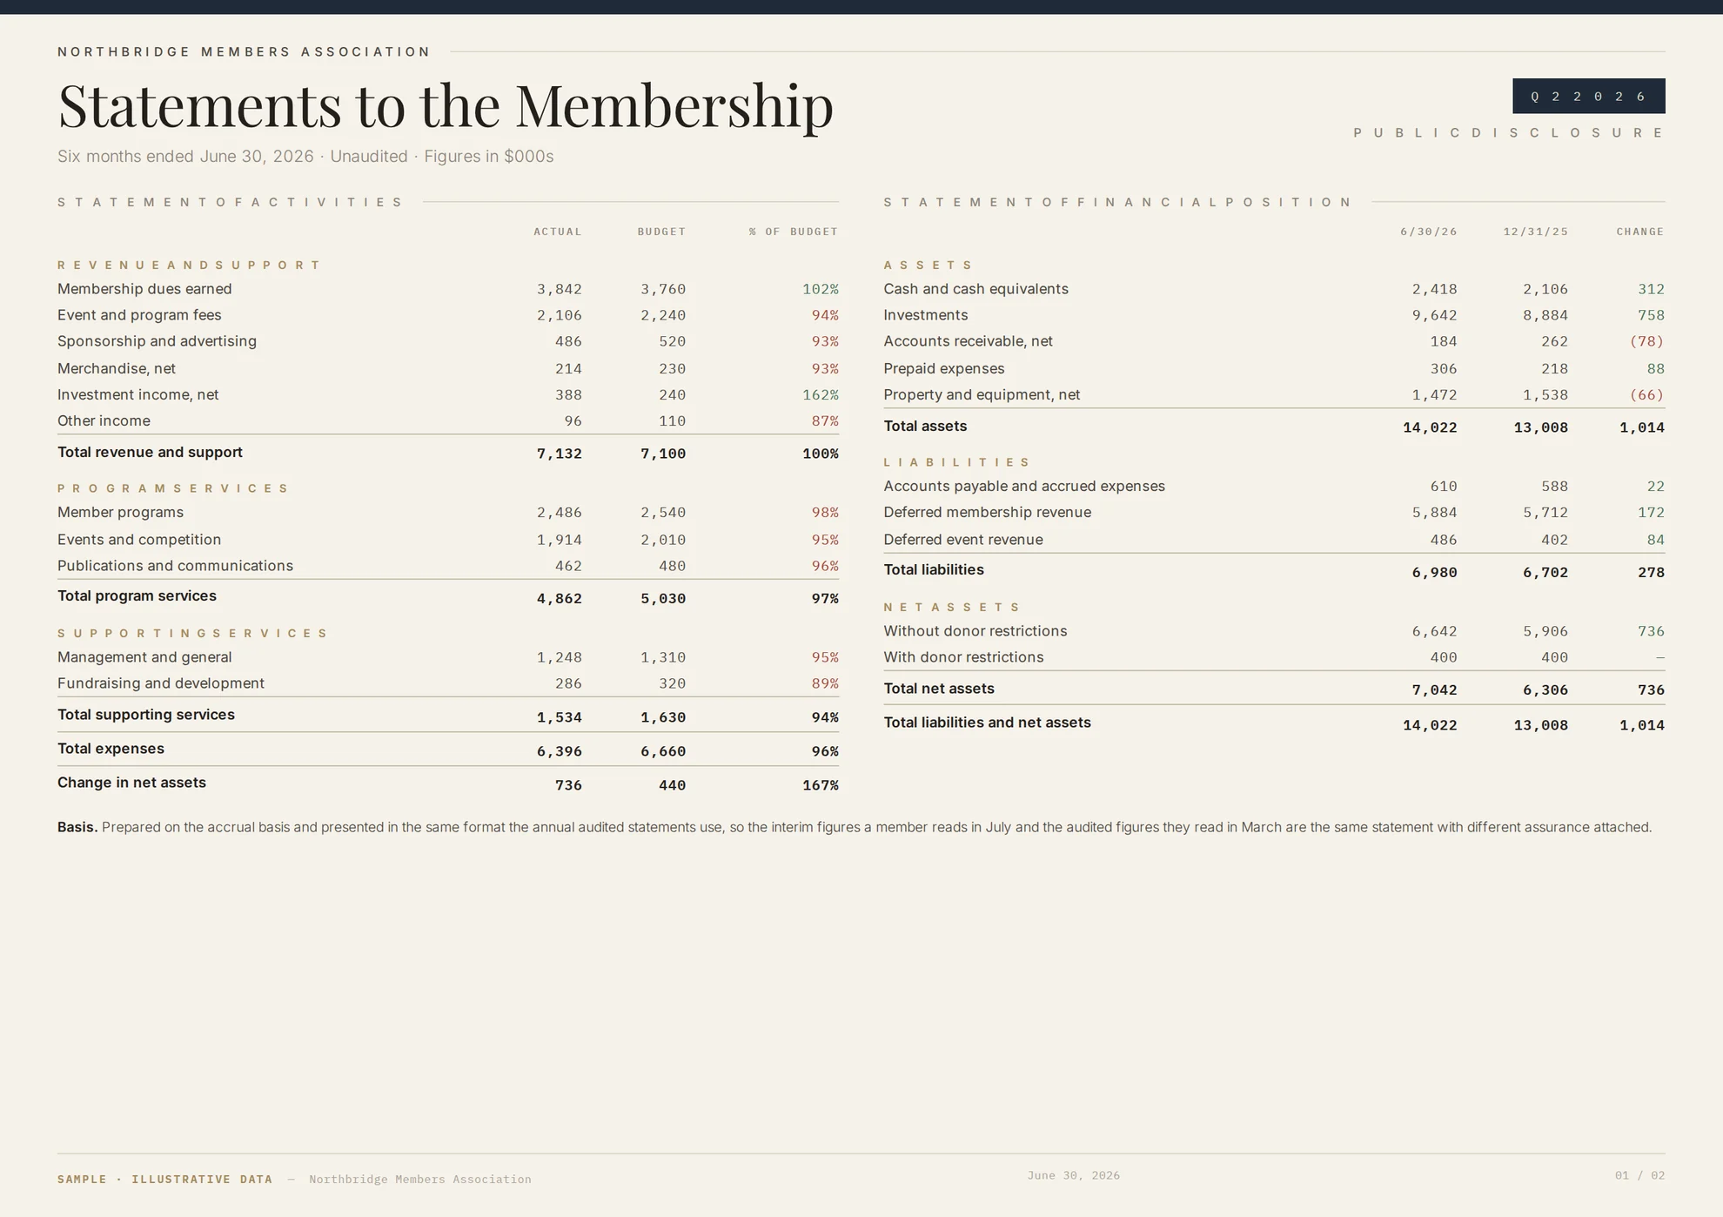Image resolution: width=1723 pixels, height=1217 pixels.
Task: Click the Without donor restrictions row
Action: coord(1274,631)
